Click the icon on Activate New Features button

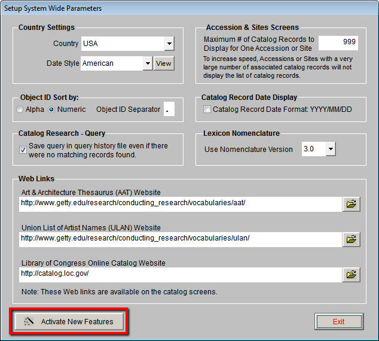28,322
